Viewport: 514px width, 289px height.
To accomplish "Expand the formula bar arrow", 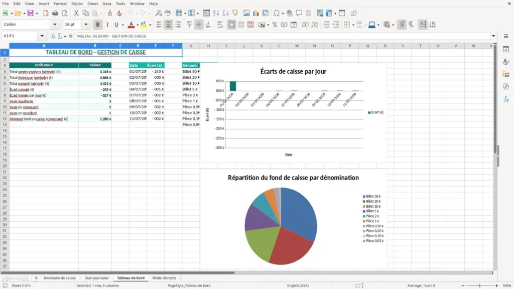I will point(493,36).
